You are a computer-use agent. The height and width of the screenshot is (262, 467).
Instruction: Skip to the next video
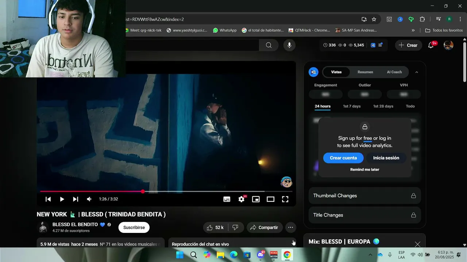[x=76, y=199]
